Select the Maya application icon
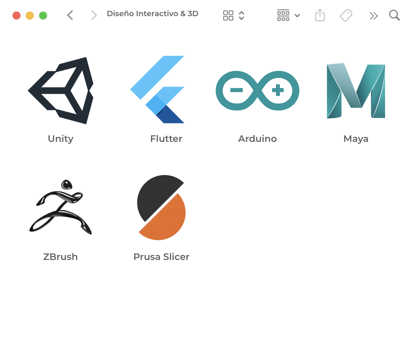This screenshot has height=339, width=410. pos(356,90)
